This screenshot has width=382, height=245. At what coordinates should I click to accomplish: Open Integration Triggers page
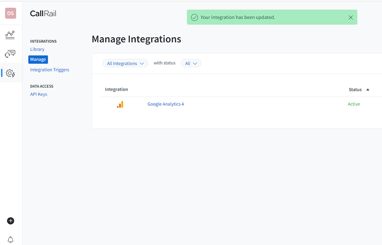pos(50,70)
